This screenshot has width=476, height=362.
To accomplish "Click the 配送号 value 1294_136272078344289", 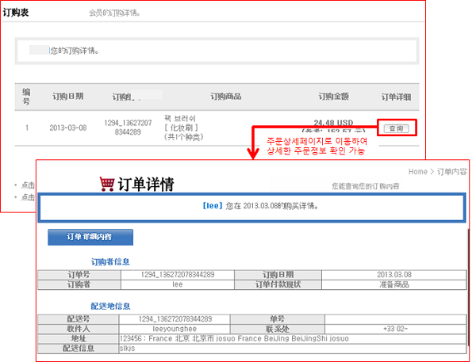I will pos(175,319).
